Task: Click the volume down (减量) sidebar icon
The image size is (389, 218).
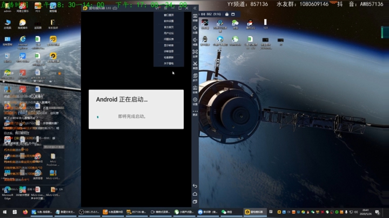Action: click(195, 42)
